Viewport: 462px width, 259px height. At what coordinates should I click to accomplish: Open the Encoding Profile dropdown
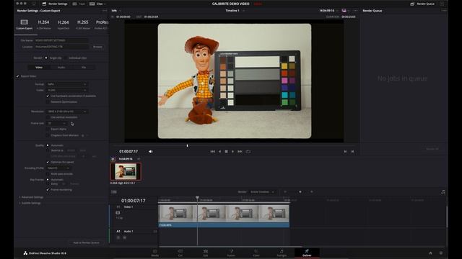click(58, 168)
